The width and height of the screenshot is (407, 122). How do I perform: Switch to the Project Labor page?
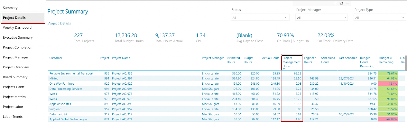point(13,107)
